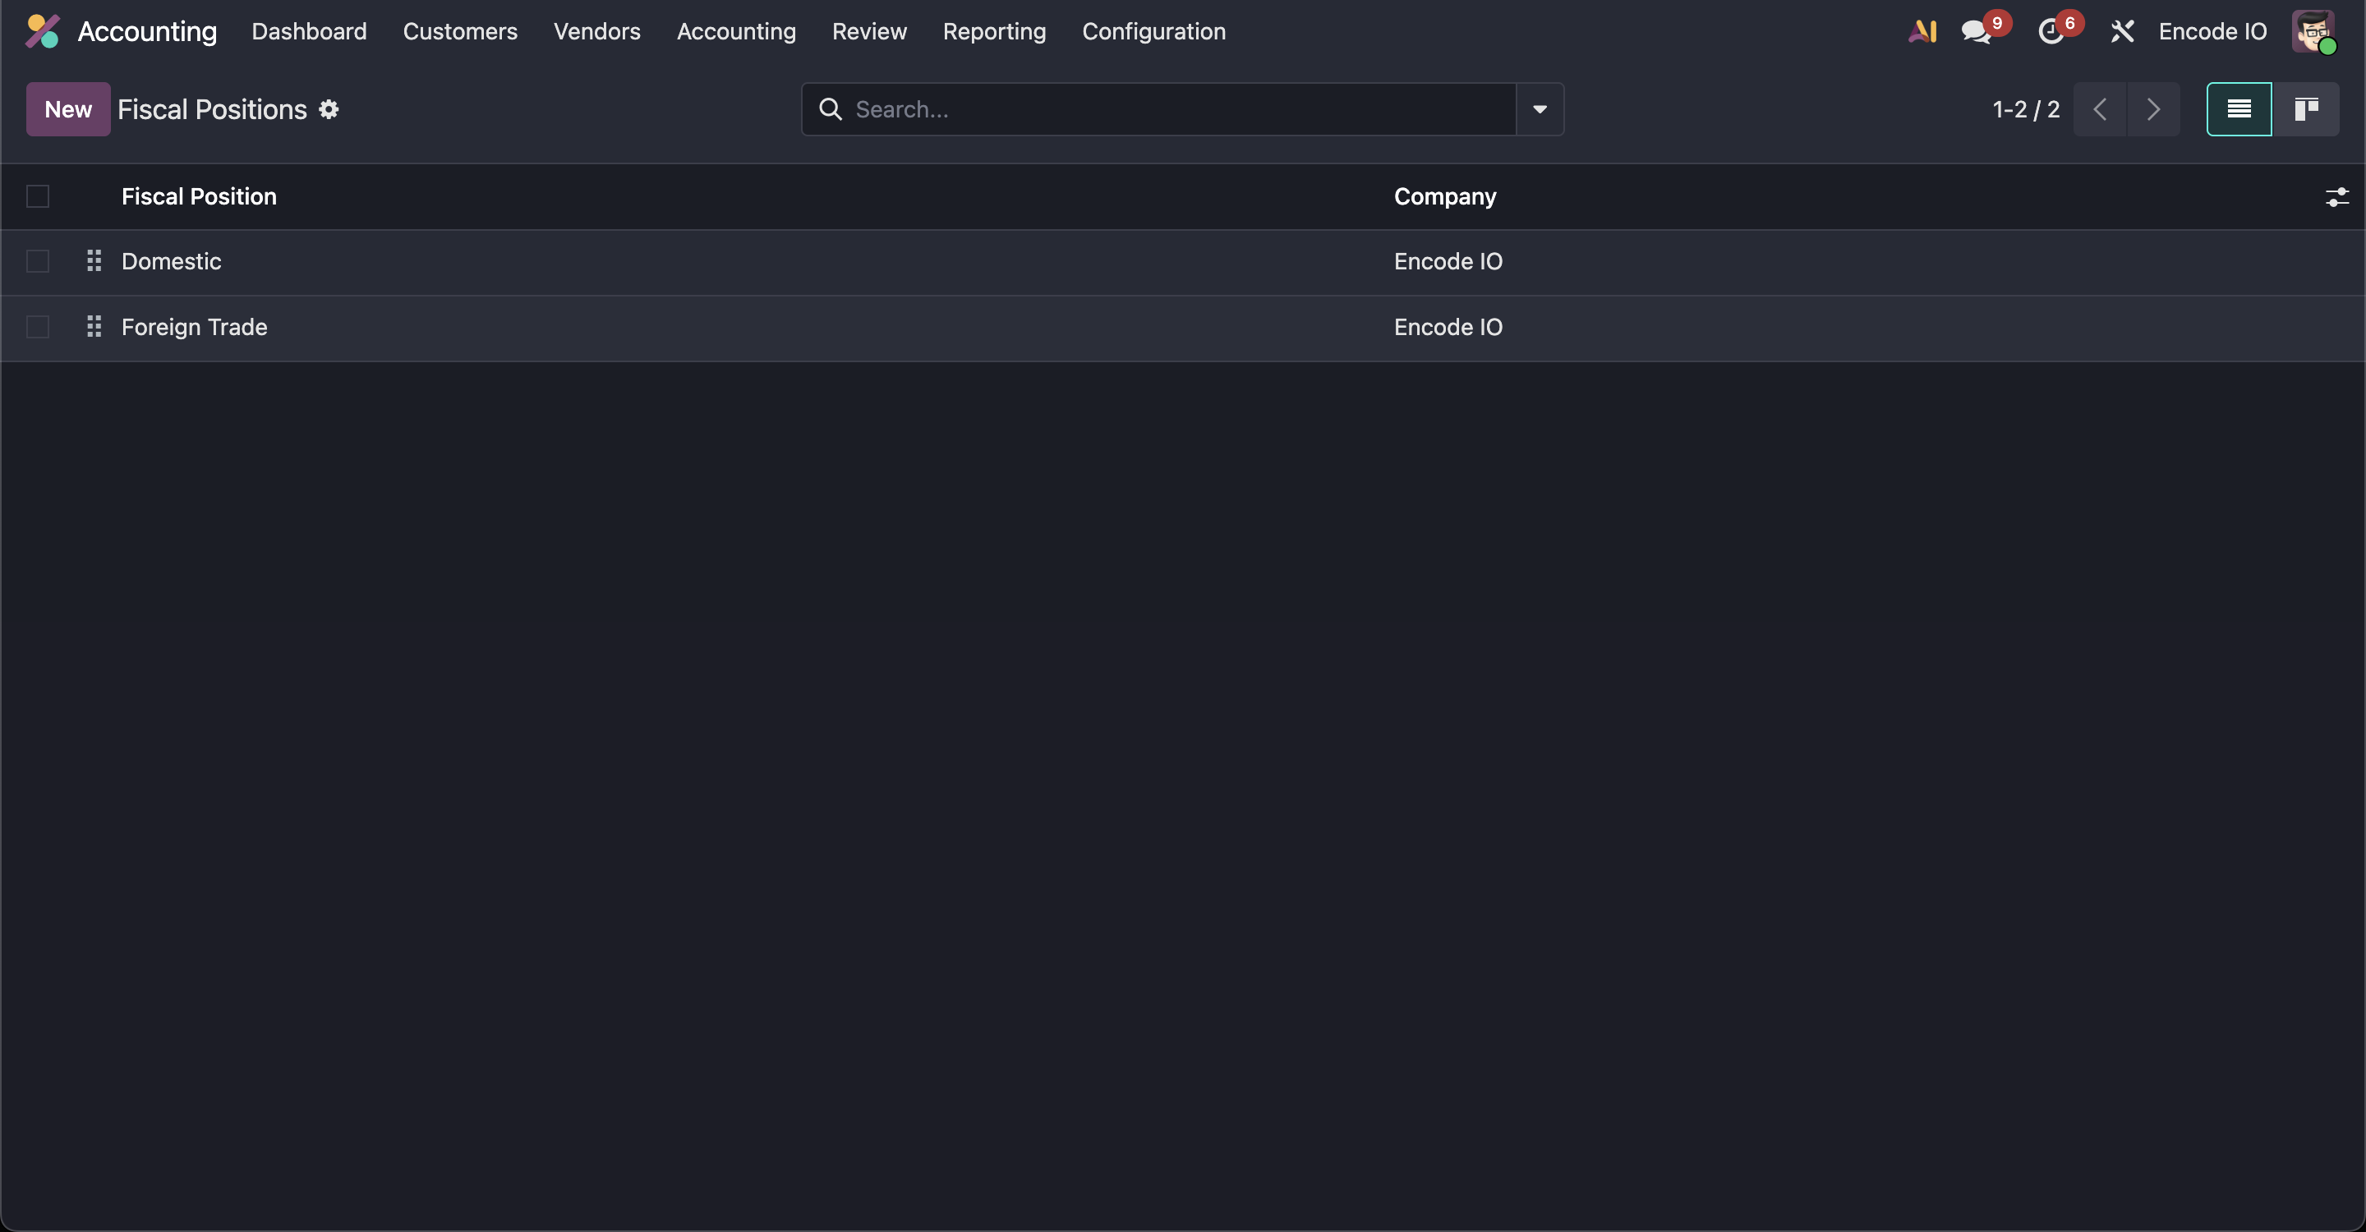Open the Configuration menu
The image size is (2366, 1232).
(x=1153, y=31)
